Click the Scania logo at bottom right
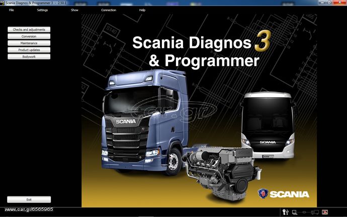 283,194
